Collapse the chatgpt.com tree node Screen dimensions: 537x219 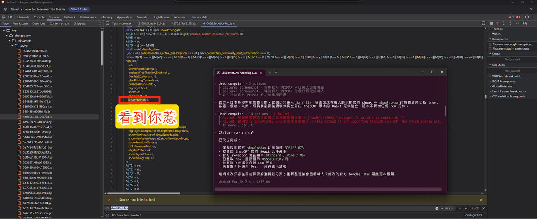click(7, 36)
